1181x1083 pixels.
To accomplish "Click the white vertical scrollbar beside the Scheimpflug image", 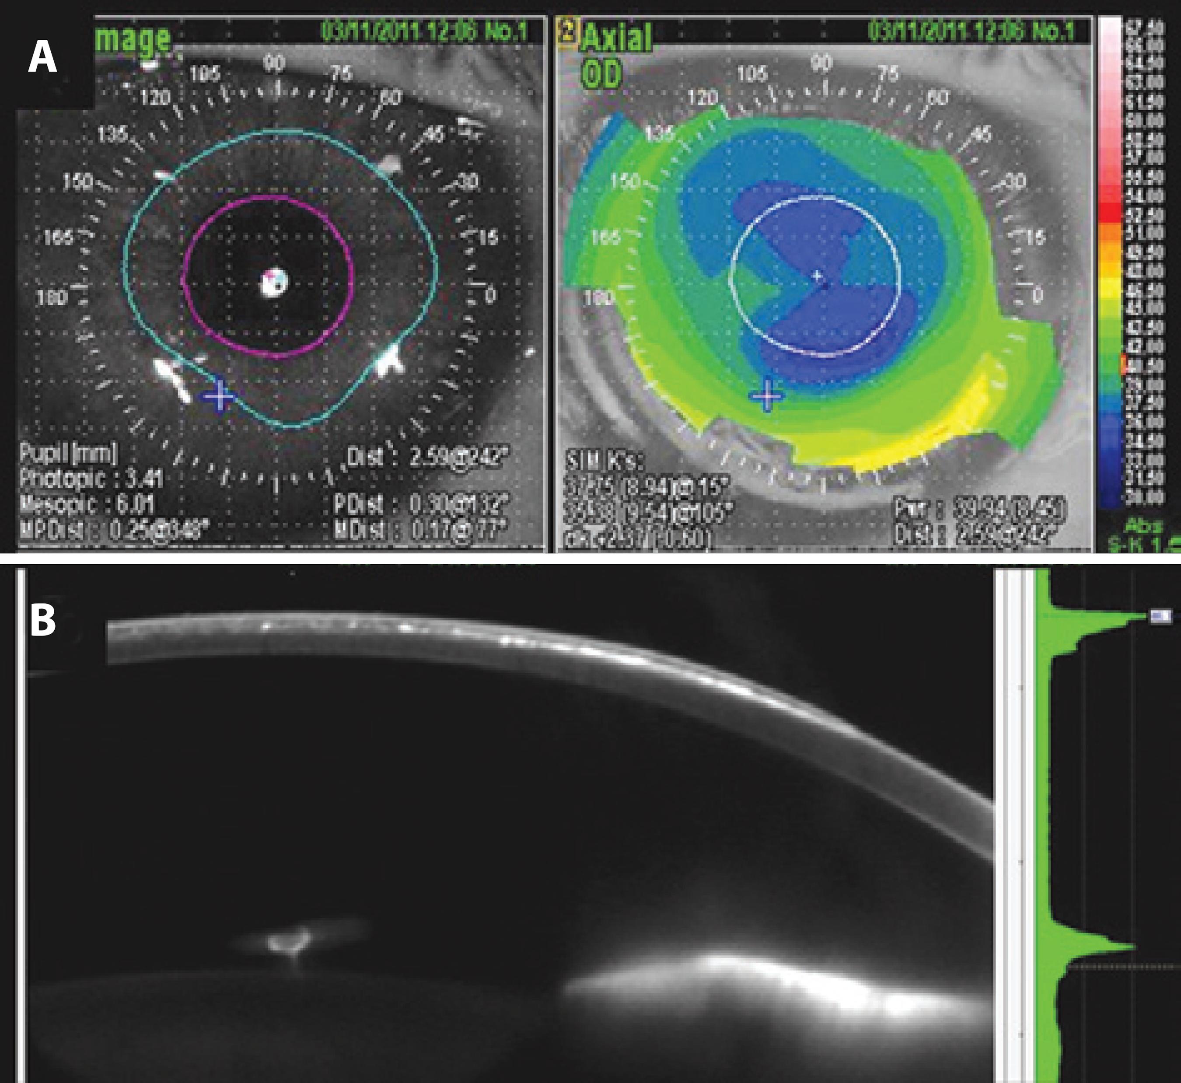I will (x=1014, y=821).
